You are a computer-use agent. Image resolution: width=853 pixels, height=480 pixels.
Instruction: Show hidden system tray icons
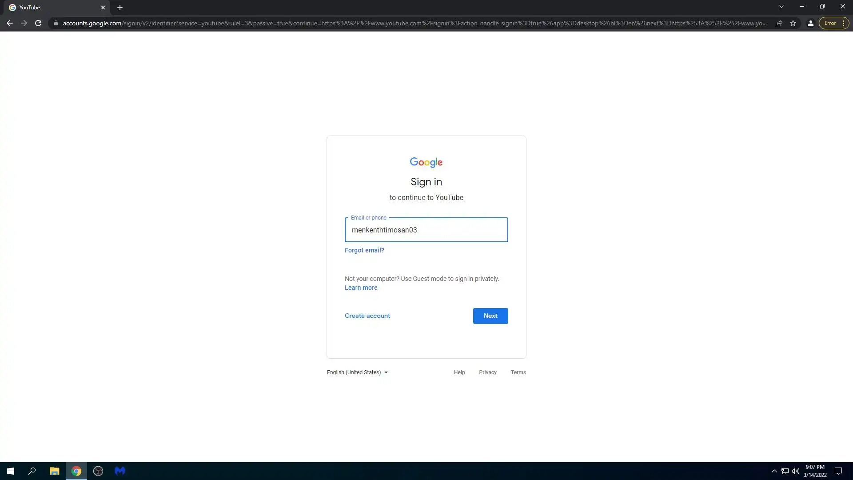click(x=774, y=471)
